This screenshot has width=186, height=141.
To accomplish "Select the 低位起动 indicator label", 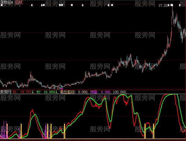I will click(x=67, y=91).
